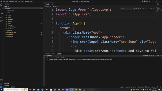Image resolution: width=162 pixels, height=91 pixels.
Task: Toggle Find in Selection
Action: [151, 9]
